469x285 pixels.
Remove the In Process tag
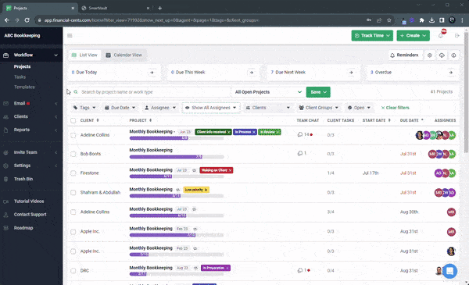[x=254, y=132]
